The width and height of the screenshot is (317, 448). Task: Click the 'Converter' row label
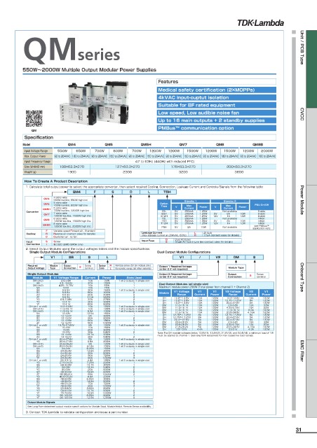[32, 211]
